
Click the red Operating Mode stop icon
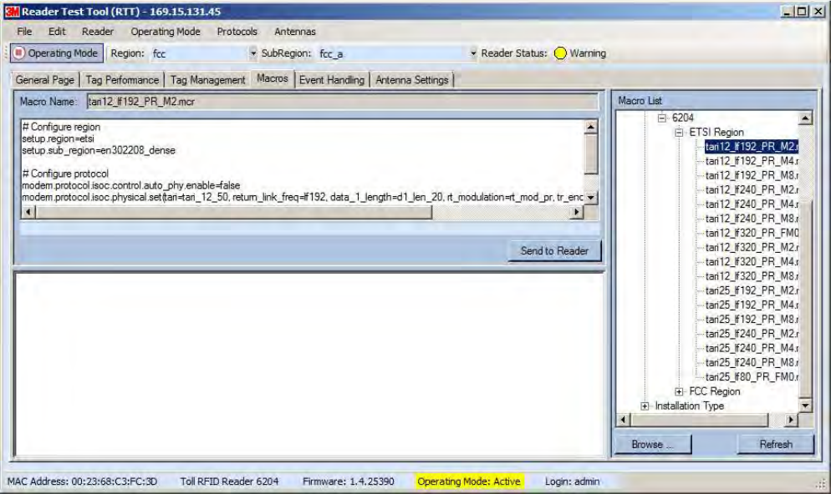(x=19, y=53)
